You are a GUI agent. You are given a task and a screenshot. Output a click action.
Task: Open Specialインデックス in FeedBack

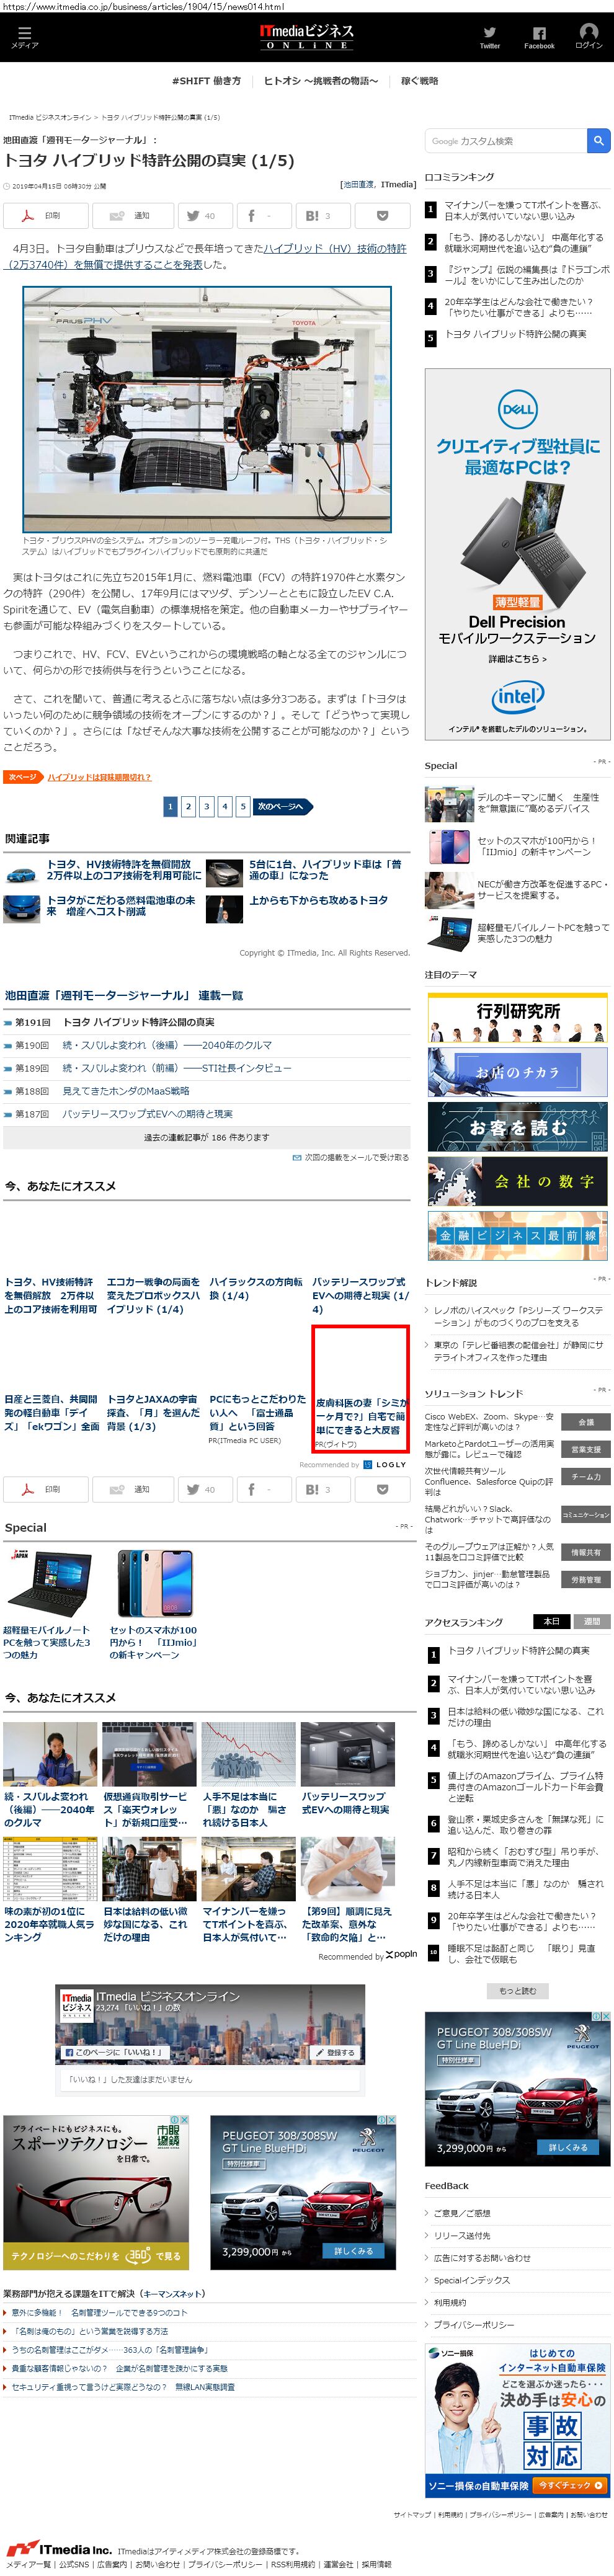[x=471, y=2280]
